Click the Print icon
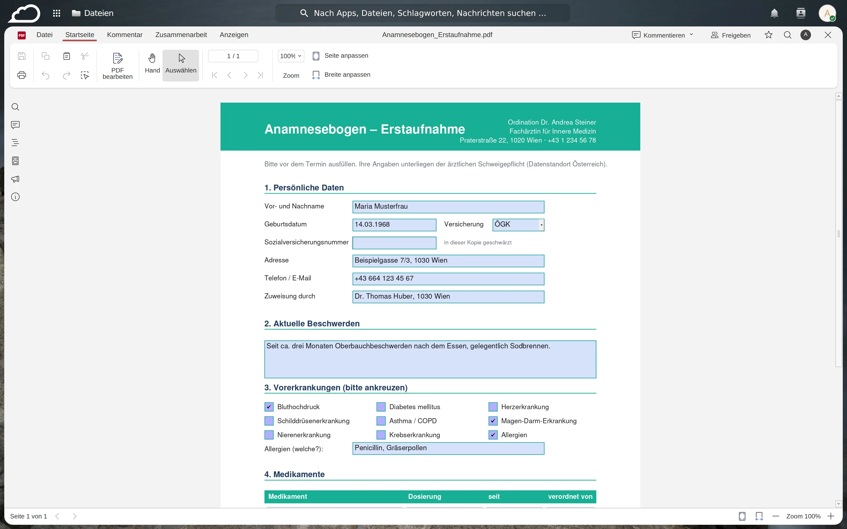This screenshot has height=529, width=847. click(22, 75)
